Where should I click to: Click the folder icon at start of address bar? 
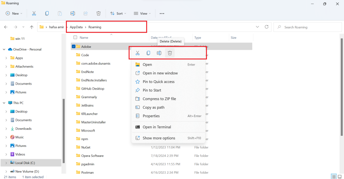pos(41,27)
